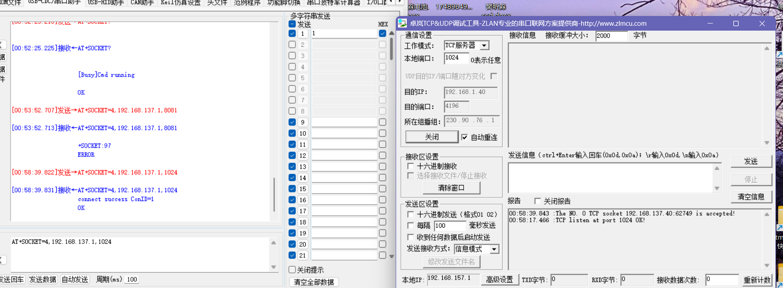Toggle the 关闭报告 checkbox
Screen dimensions: 783x288
538,201
